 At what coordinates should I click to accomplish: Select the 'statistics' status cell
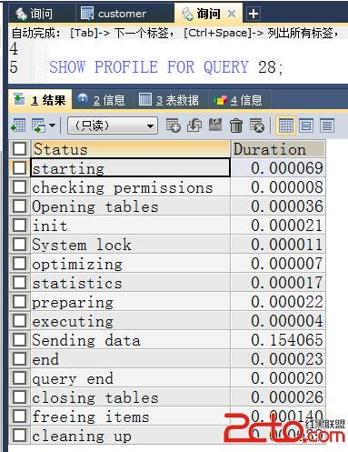tap(131, 283)
